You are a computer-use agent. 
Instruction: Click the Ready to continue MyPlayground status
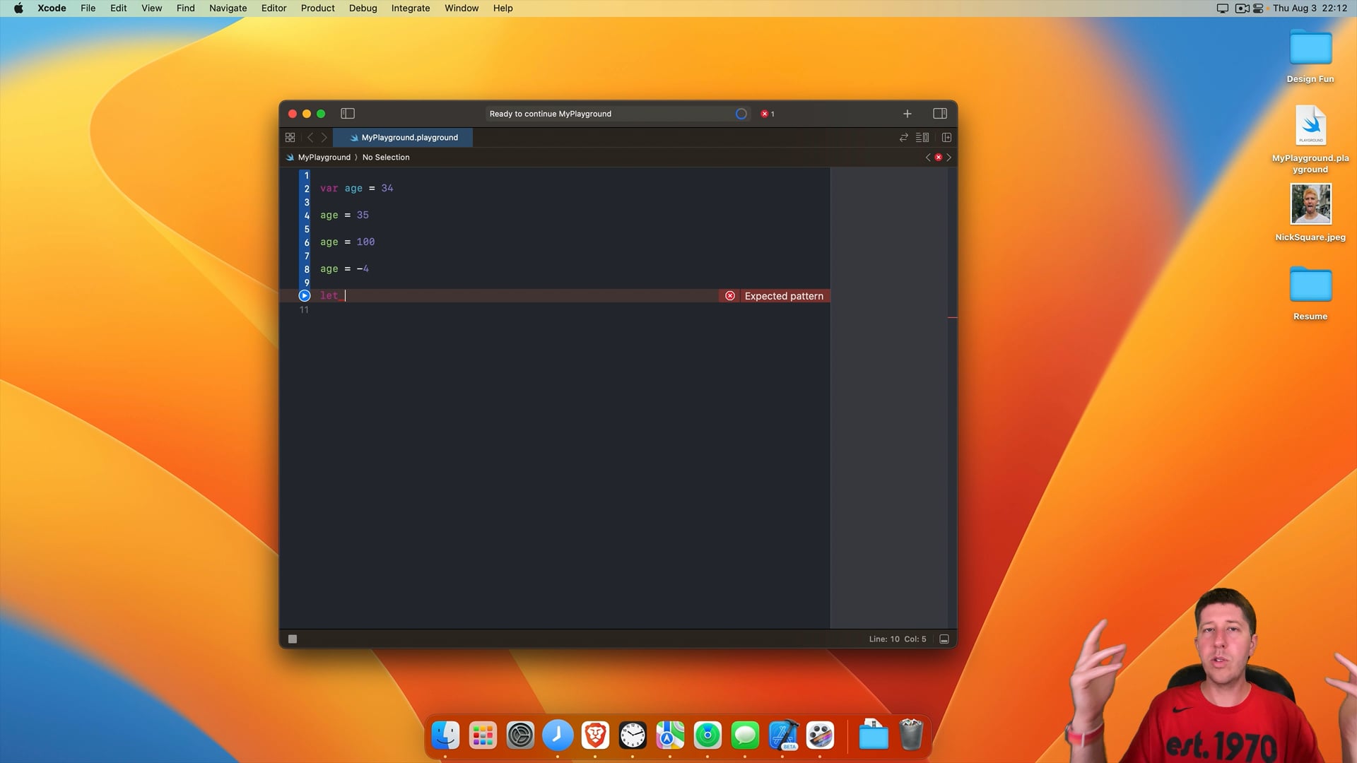(551, 114)
